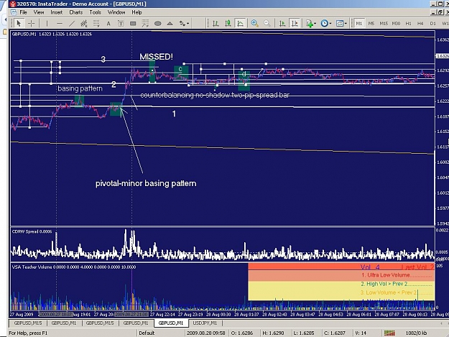Open the View menu
This screenshot has height=337, width=449.
click(x=39, y=12)
